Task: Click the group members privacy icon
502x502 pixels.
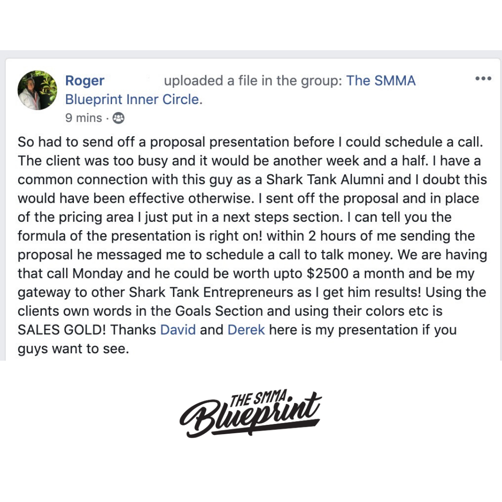Action: [119, 118]
